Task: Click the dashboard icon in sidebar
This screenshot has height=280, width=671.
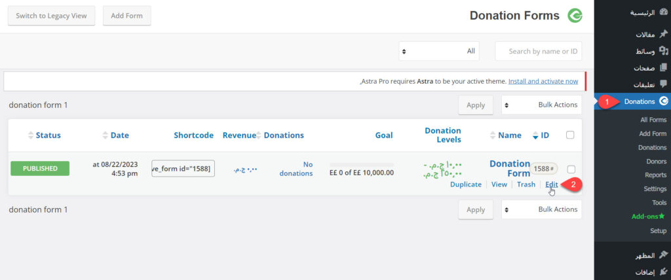Action: click(x=663, y=12)
